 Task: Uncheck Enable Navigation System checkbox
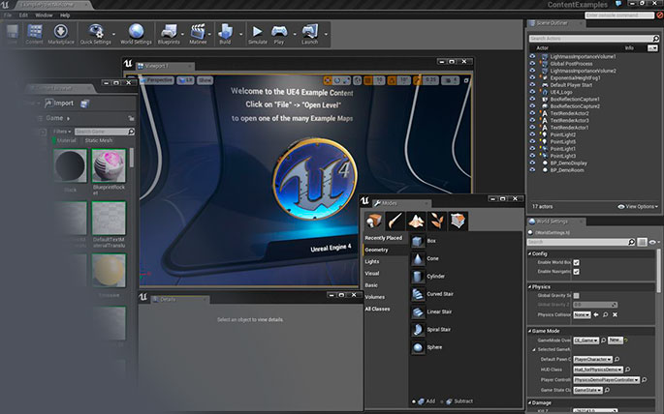tap(577, 272)
